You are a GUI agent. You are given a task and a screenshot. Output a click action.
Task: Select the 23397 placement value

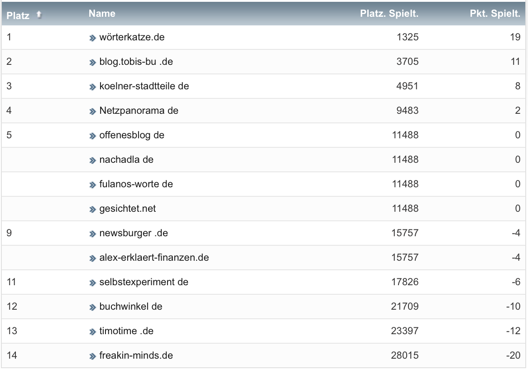405,331
